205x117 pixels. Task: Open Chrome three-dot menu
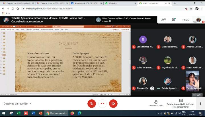coord(202,9)
